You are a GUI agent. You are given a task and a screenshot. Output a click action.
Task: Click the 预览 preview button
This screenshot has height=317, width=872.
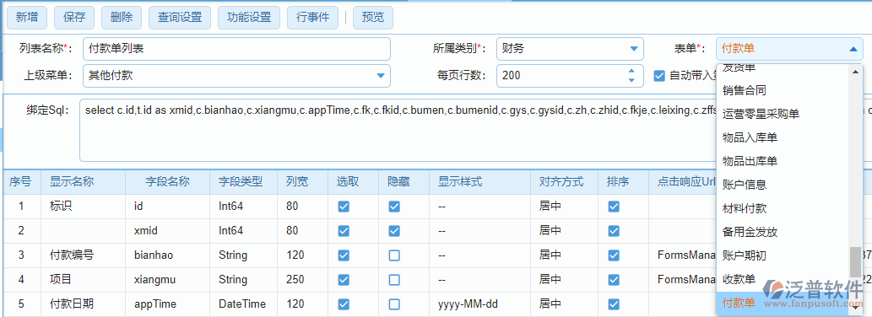click(x=372, y=17)
